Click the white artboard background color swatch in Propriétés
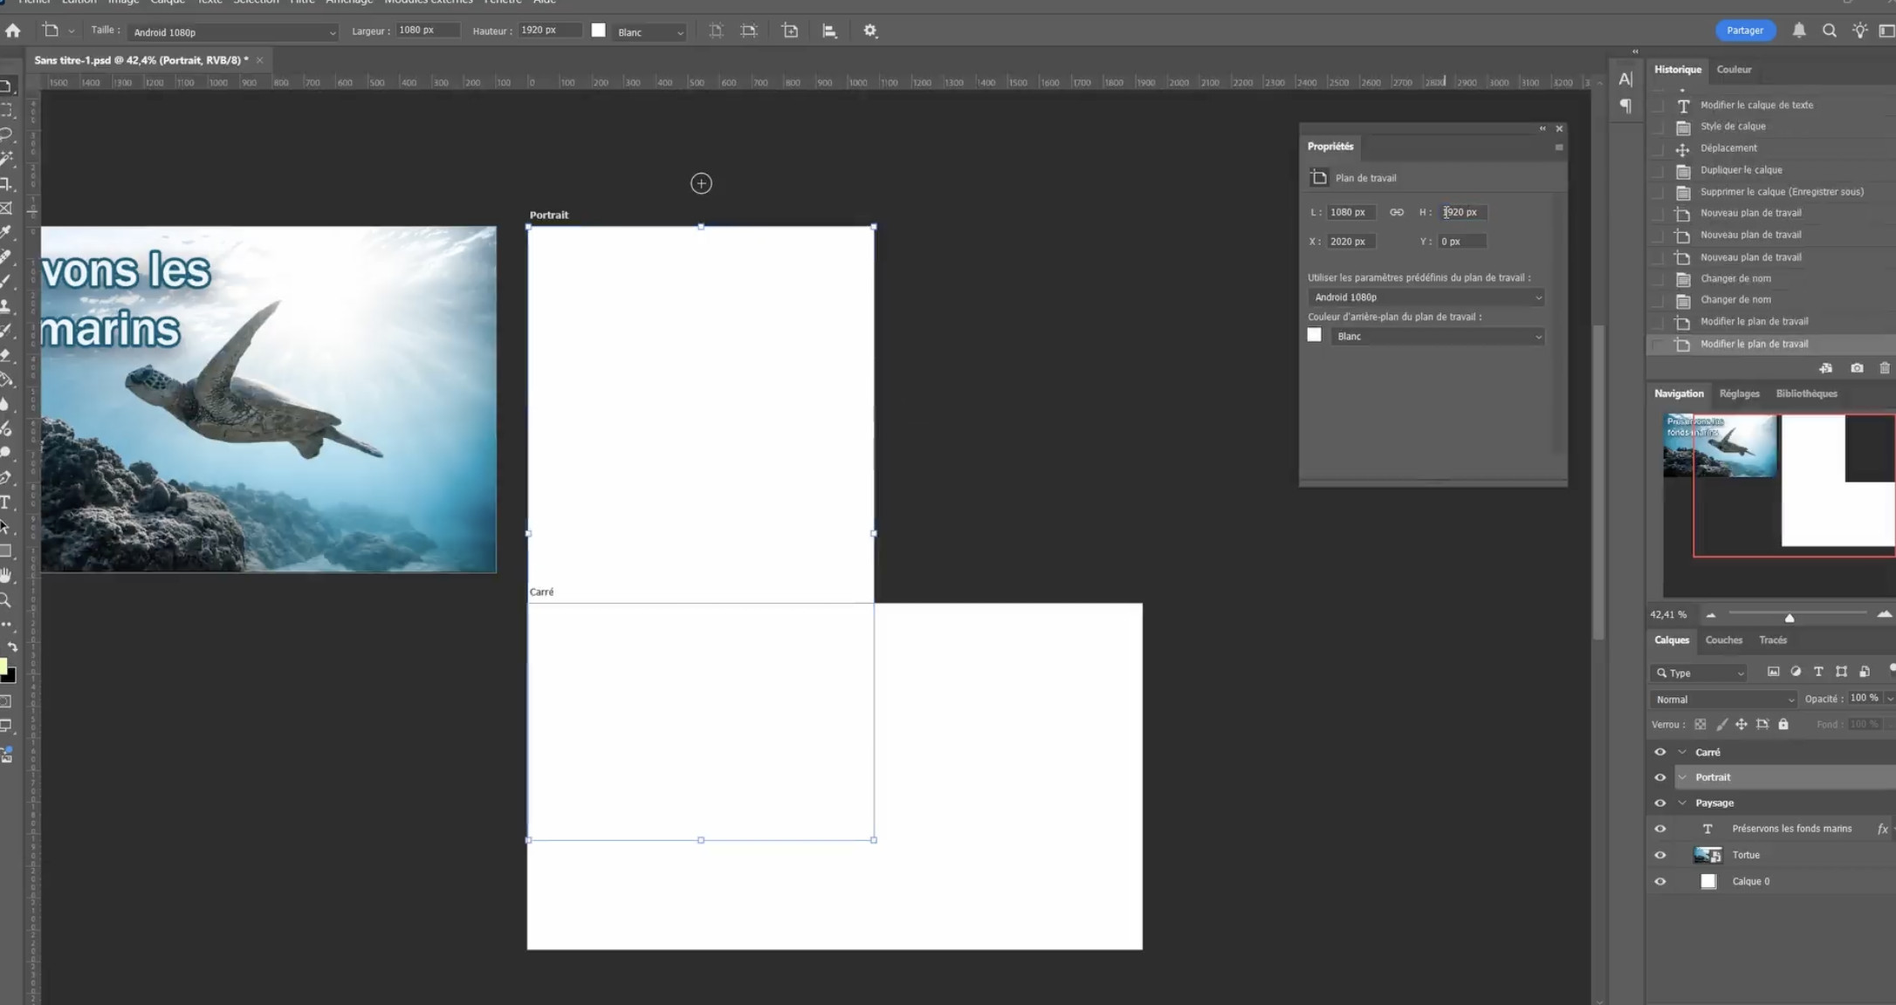Viewport: 1896px width, 1005px height. (x=1315, y=335)
